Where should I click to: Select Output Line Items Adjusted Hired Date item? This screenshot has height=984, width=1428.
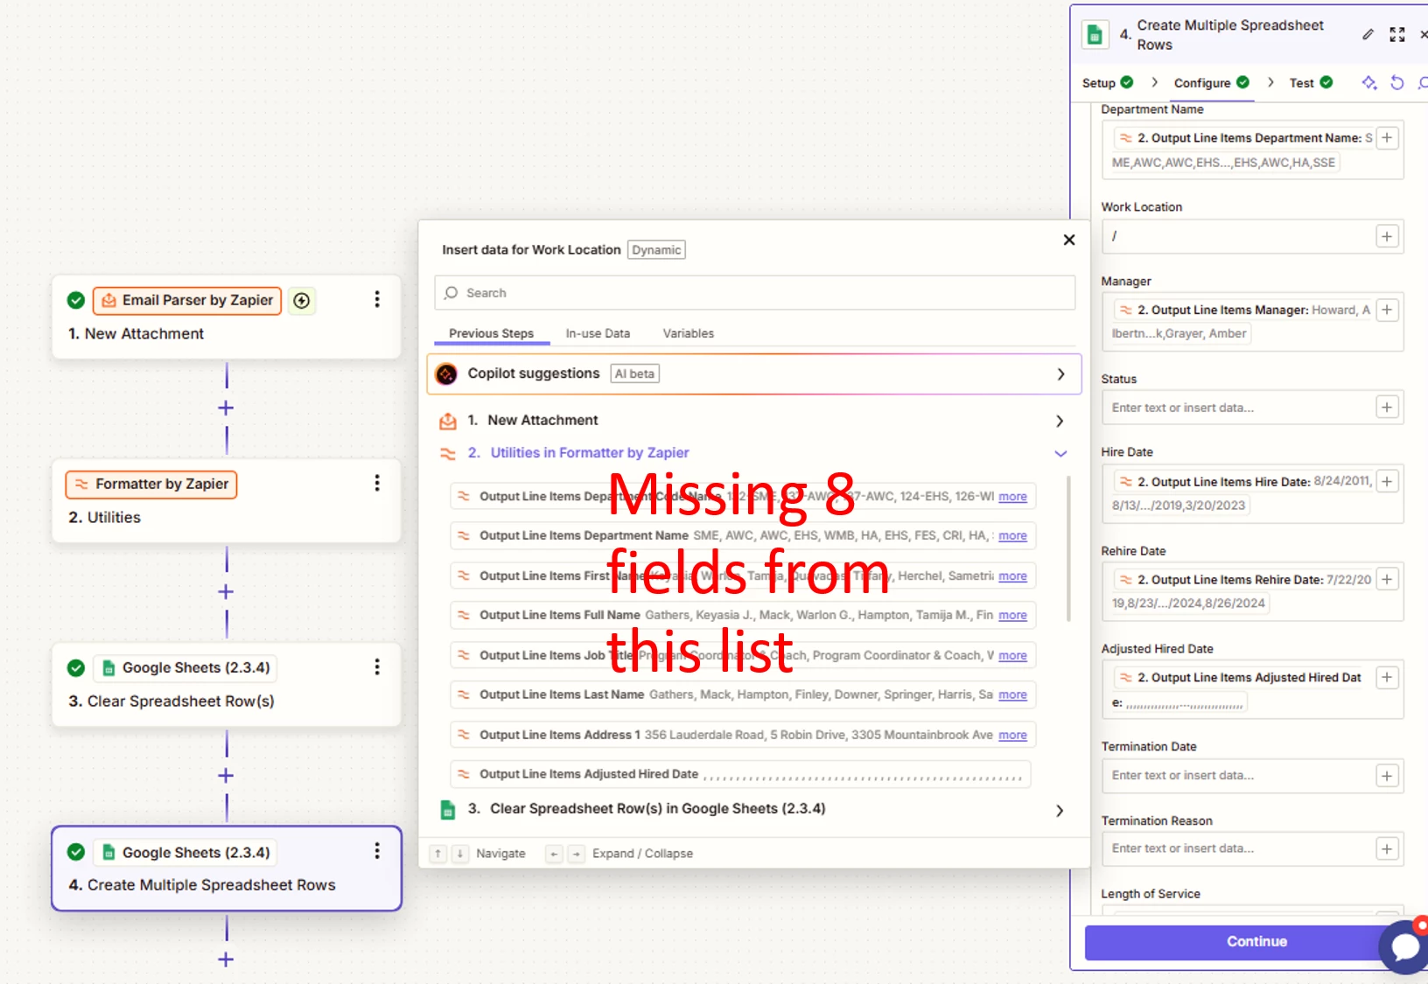point(740,774)
